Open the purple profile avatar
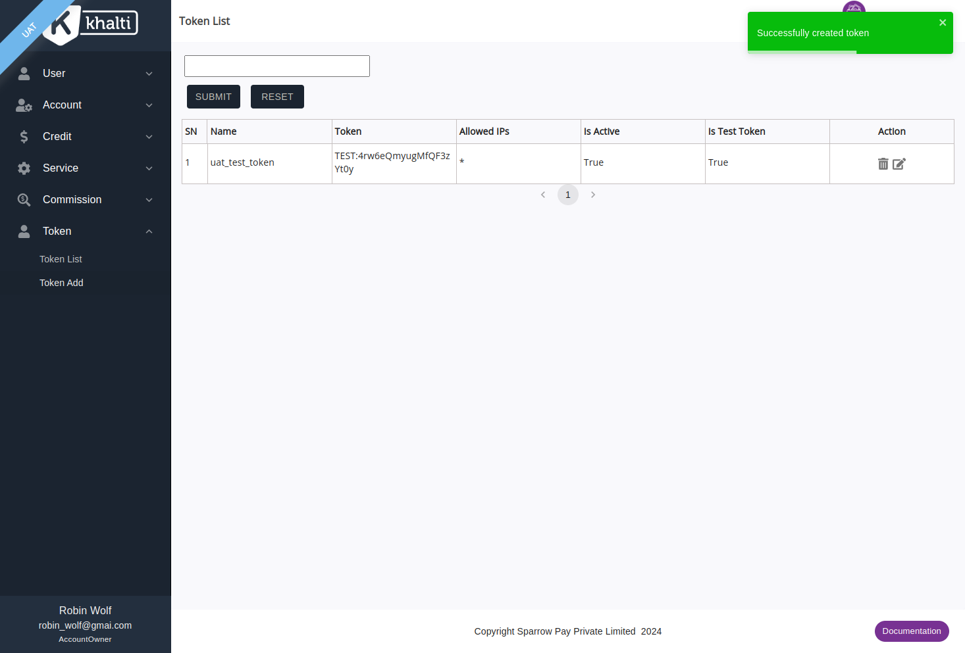Image resolution: width=965 pixels, height=653 pixels. 854,7
